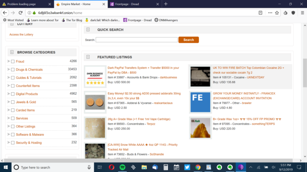Check the Fraud category box
Screen dimensions: 307x172
point(13,62)
